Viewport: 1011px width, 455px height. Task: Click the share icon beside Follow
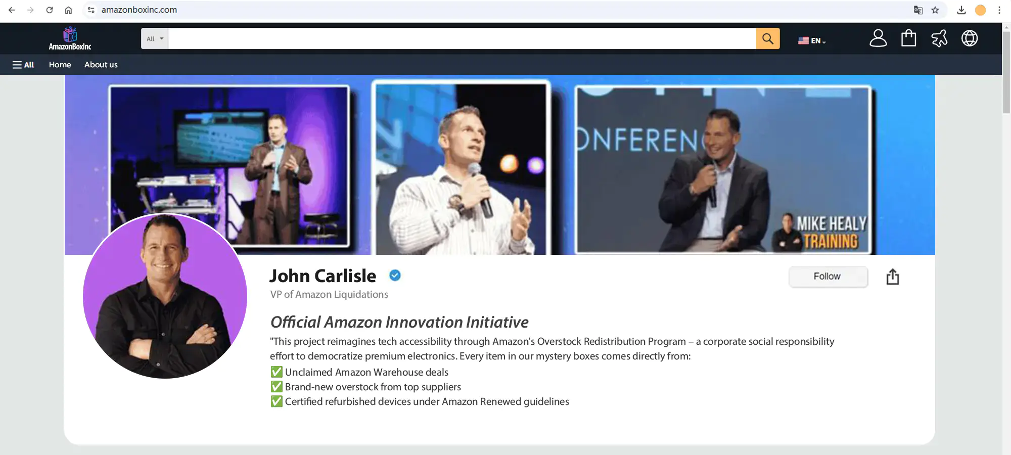[x=892, y=277]
